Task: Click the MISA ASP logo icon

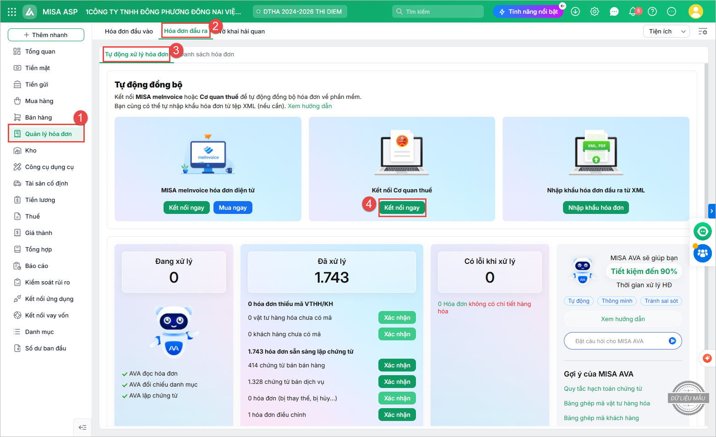Action: point(30,12)
